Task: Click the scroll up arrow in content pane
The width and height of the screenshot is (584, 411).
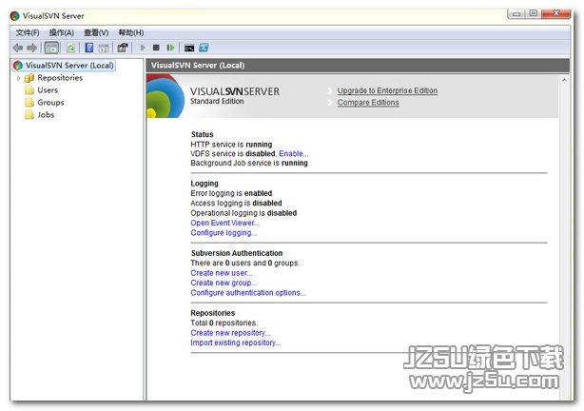Action: [564, 80]
